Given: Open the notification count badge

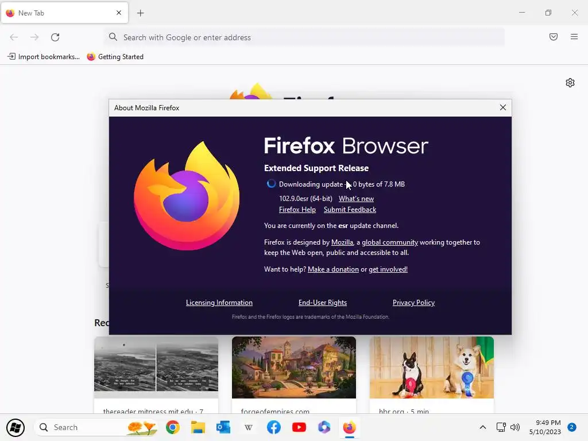Looking at the screenshot, I should (572, 427).
